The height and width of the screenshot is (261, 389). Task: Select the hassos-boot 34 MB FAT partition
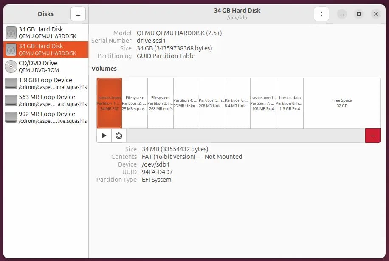[x=110, y=103]
